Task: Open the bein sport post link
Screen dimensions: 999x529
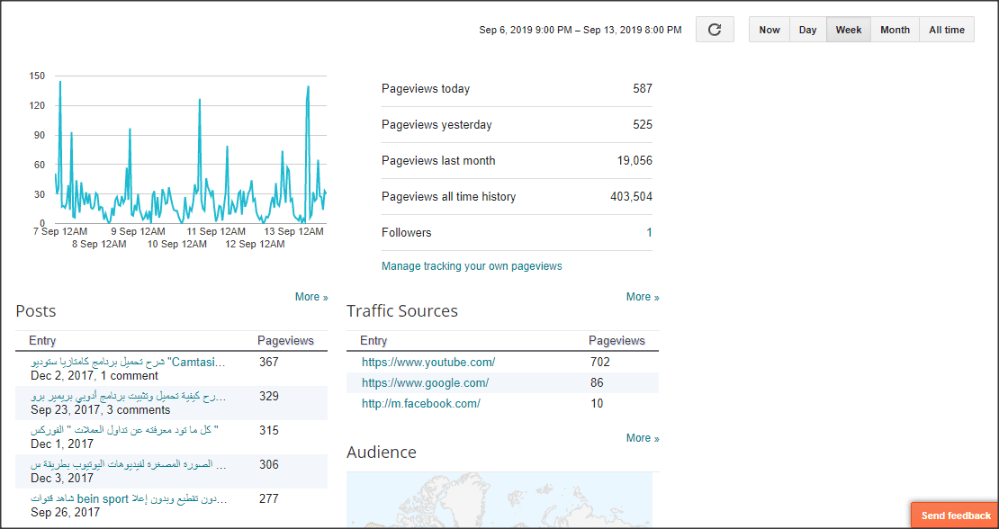Action: [128, 499]
